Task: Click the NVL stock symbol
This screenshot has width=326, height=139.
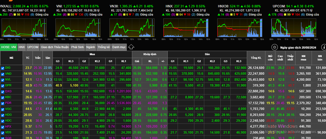Action: 8,80
